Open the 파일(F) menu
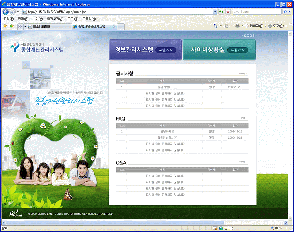The image size is (294, 232). [9, 19]
